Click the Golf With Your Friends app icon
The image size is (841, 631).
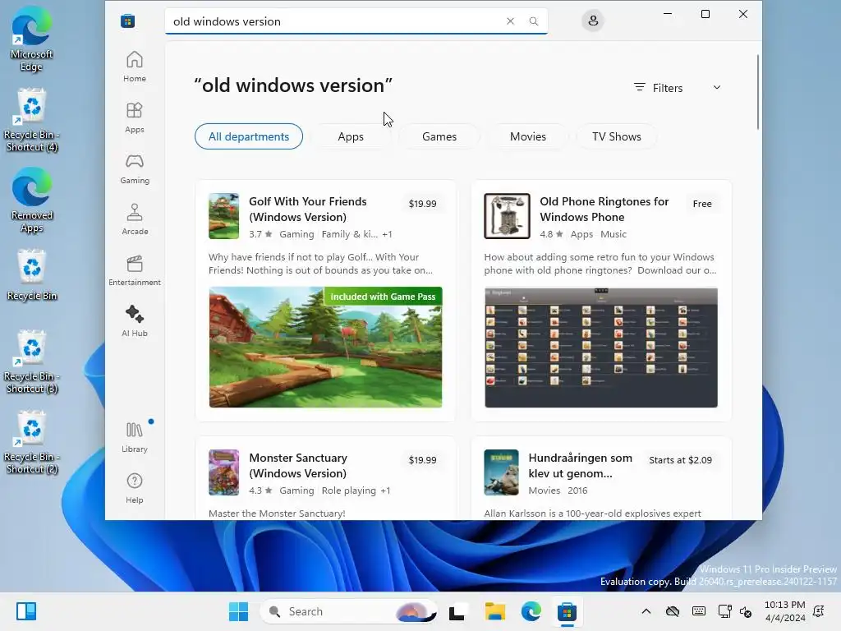223,216
